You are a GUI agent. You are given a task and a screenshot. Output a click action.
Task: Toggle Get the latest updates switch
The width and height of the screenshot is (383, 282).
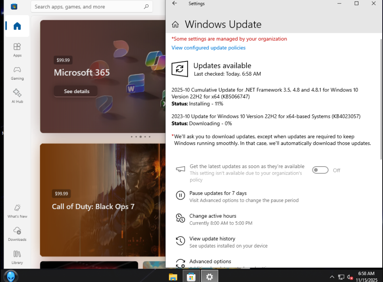coord(320,170)
